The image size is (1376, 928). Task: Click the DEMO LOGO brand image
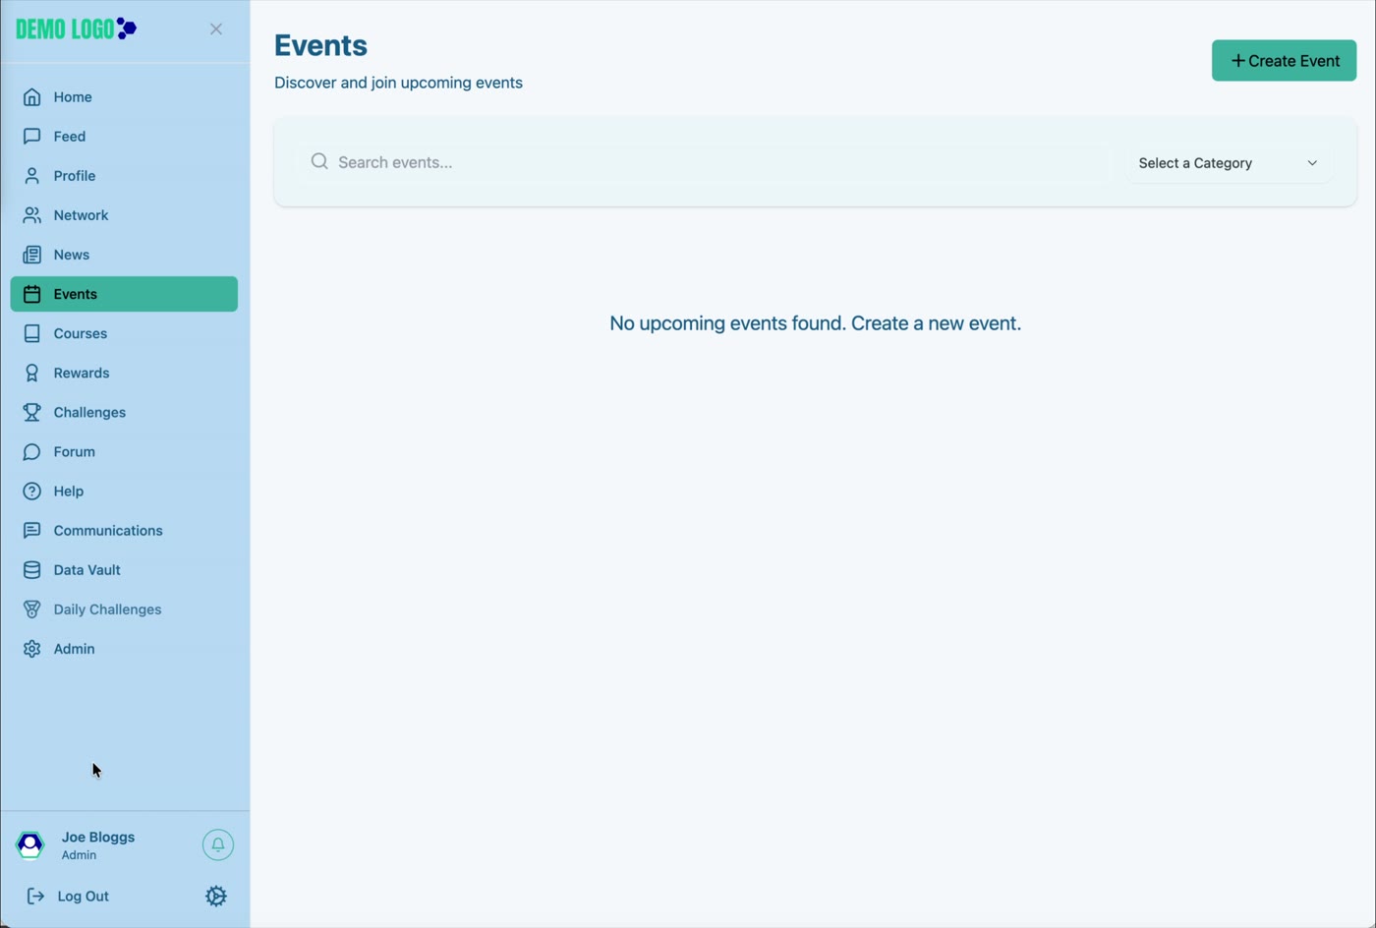pyautogui.click(x=77, y=29)
